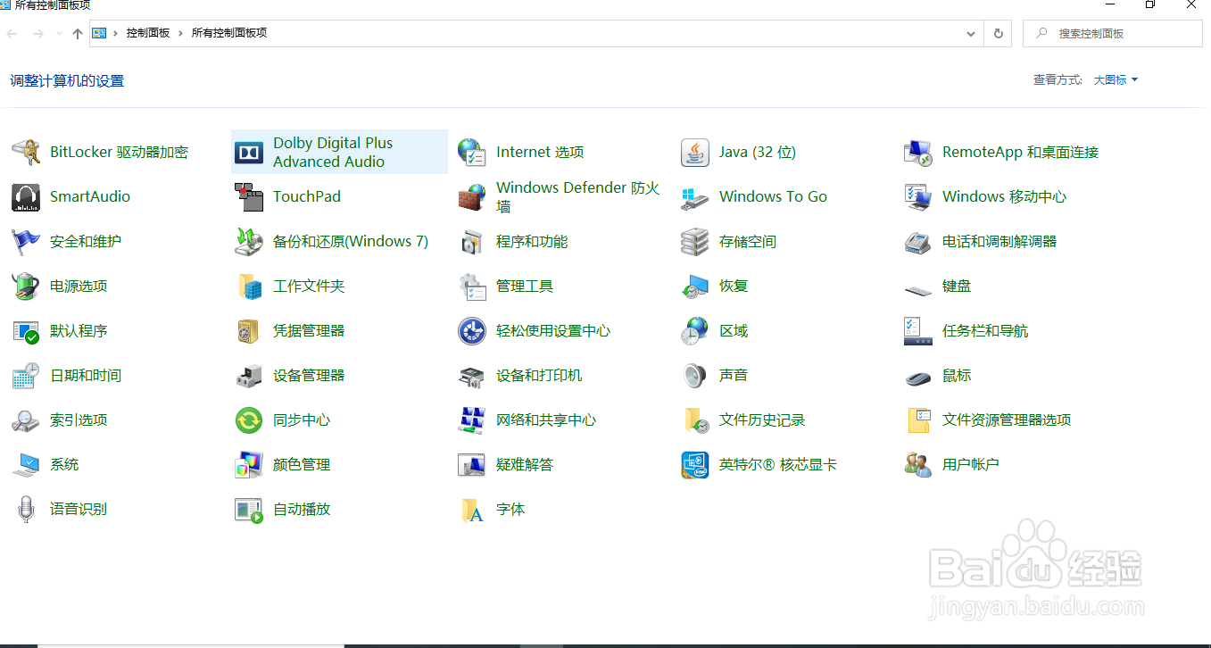1211x648 pixels.
Task: Expand the address bar history dropdown
Action: coord(971,34)
